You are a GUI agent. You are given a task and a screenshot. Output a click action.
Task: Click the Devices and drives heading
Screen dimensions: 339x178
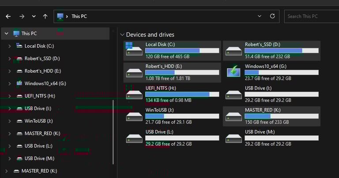(x=150, y=35)
